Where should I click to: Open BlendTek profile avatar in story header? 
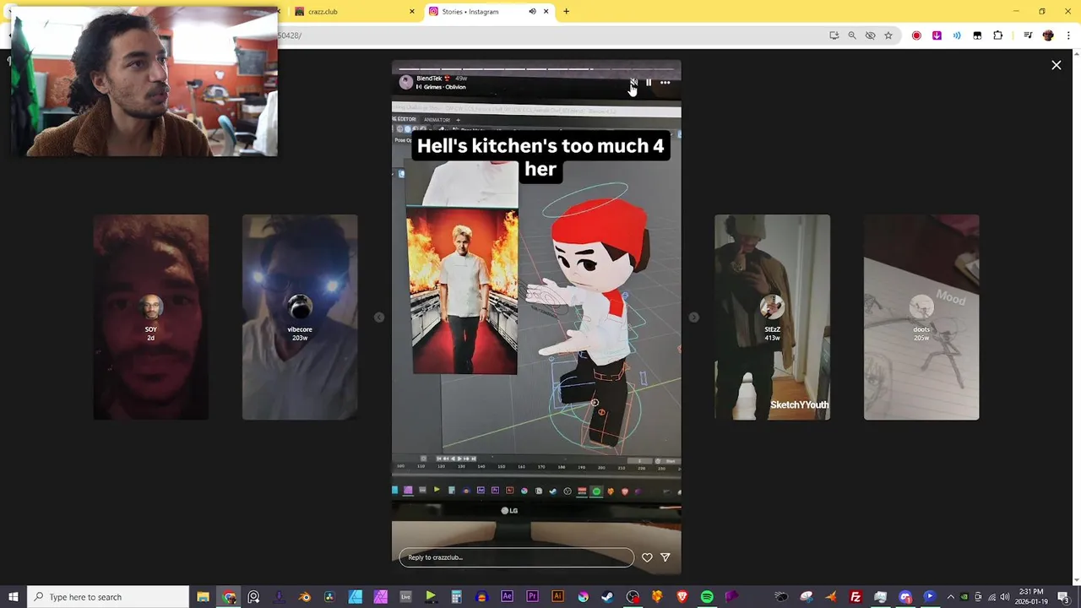pyautogui.click(x=406, y=82)
